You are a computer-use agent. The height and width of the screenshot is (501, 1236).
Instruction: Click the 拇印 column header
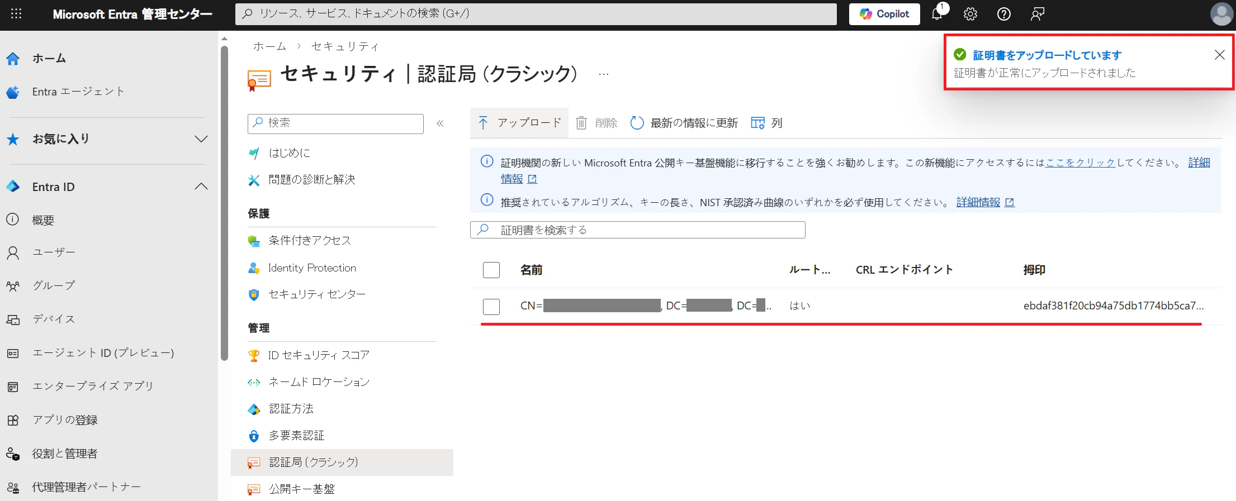click(1034, 270)
